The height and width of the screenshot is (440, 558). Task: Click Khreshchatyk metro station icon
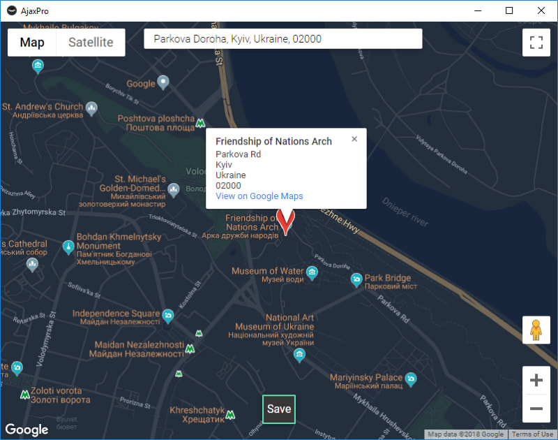point(230,415)
